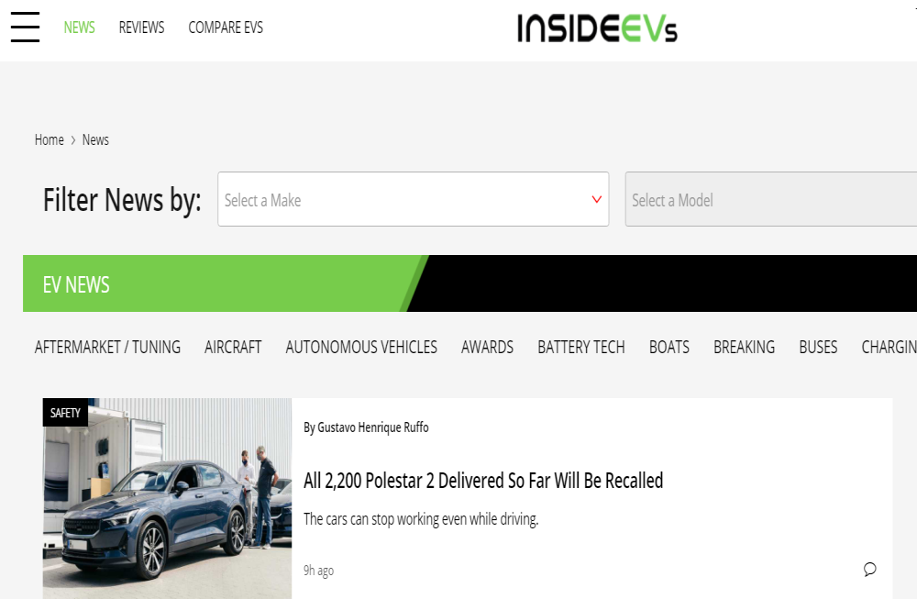
Task: Select the Awards category
Action: click(487, 347)
